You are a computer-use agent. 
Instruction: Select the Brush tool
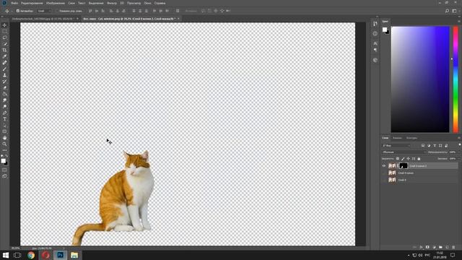coord(4,69)
